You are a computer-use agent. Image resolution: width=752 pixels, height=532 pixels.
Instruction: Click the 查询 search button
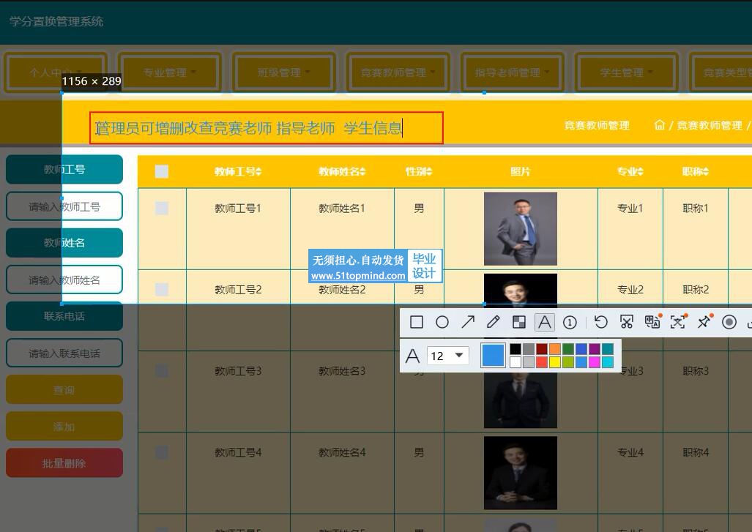coord(64,389)
